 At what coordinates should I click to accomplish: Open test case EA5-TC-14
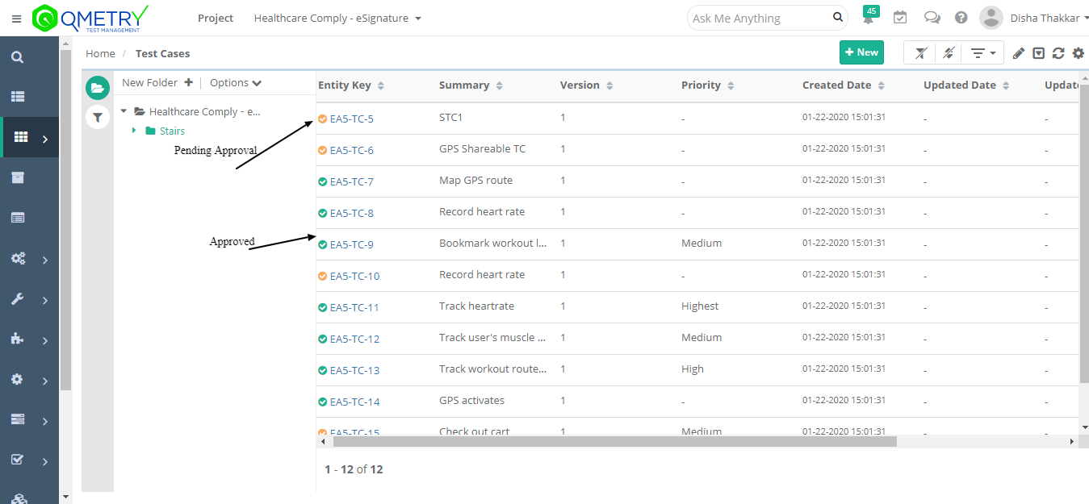[354, 402]
